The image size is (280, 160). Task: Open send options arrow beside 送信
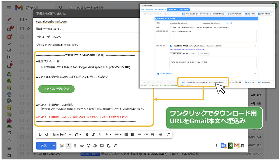tap(54, 146)
